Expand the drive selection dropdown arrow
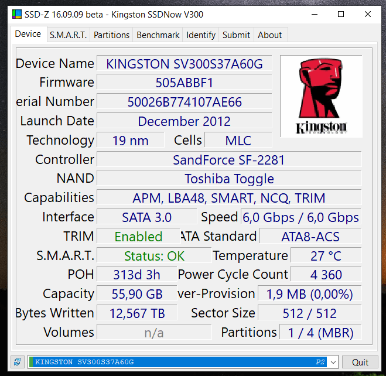The width and height of the screenshot is (386, 376). tap(333, 362)
